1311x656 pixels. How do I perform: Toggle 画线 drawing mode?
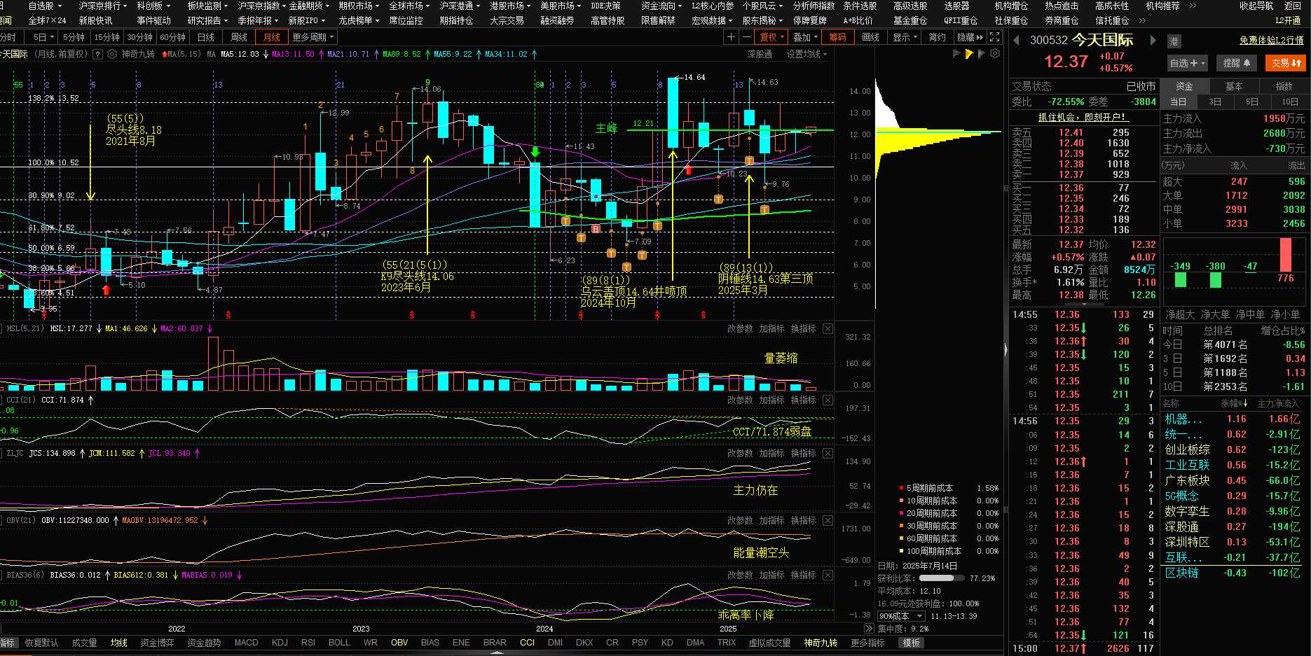(870, 37)
